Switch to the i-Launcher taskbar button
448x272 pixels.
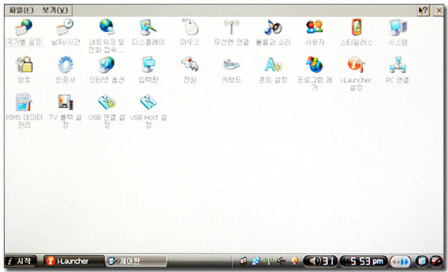pos(73,261)
